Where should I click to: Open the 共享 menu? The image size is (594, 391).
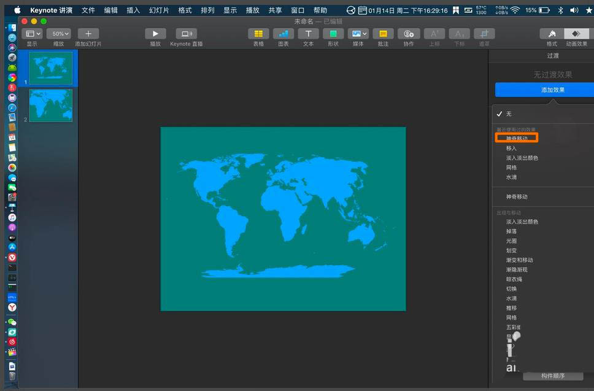(x=275, y=10)
